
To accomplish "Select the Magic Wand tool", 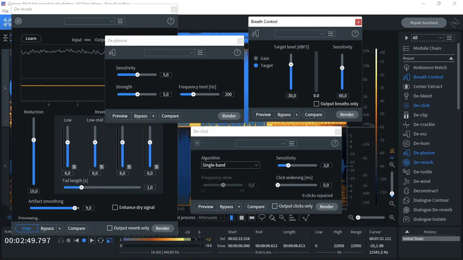I will (x=282, y=217).
